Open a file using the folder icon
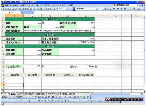The image size is (146, 106). (x=6, y=9)
